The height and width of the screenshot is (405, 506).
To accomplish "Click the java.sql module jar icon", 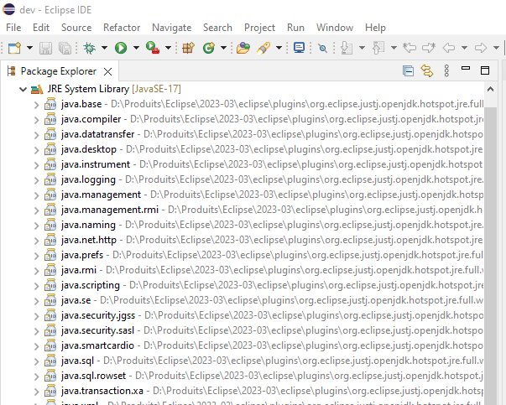I will [x=50, y=361].
